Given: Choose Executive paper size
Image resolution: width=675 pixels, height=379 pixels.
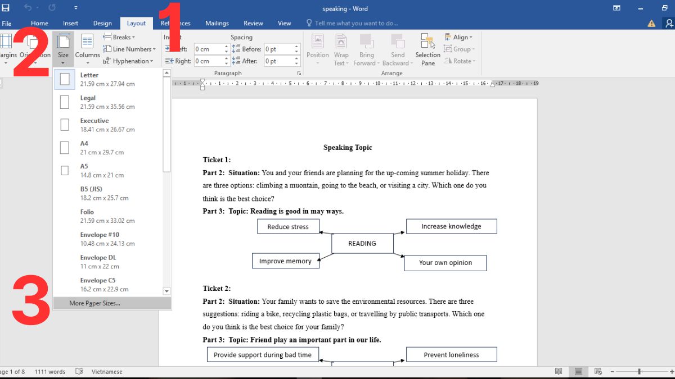Looking at the screenshot, I should coord(109,125).
